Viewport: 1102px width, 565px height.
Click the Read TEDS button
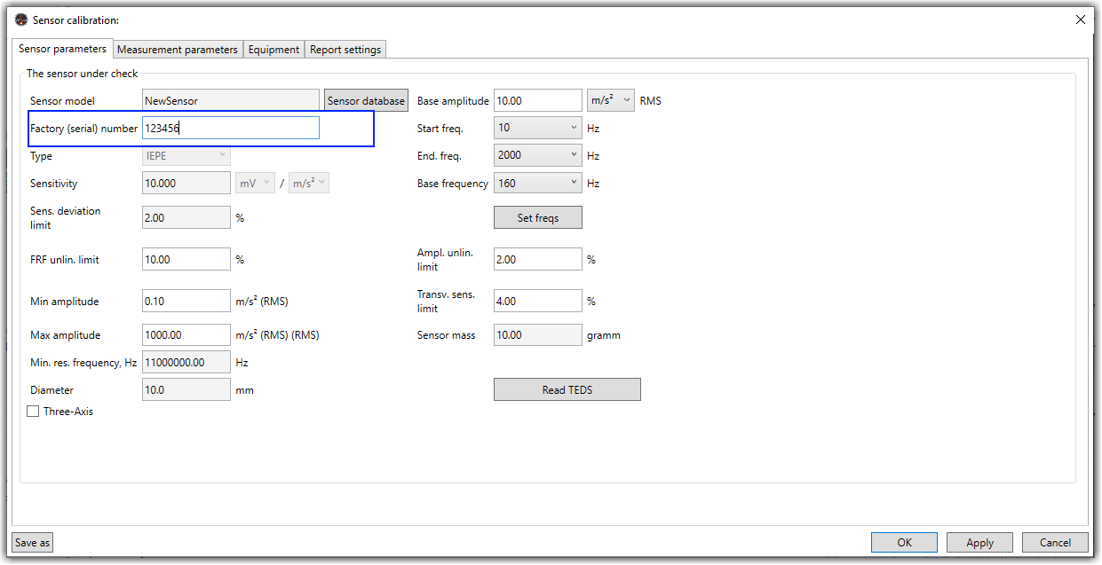567,389
